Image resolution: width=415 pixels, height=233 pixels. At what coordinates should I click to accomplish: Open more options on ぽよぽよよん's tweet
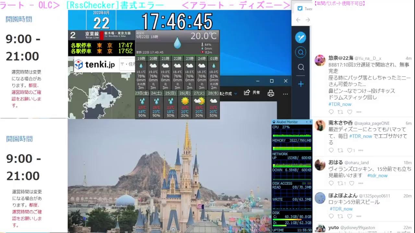(359, 216)
